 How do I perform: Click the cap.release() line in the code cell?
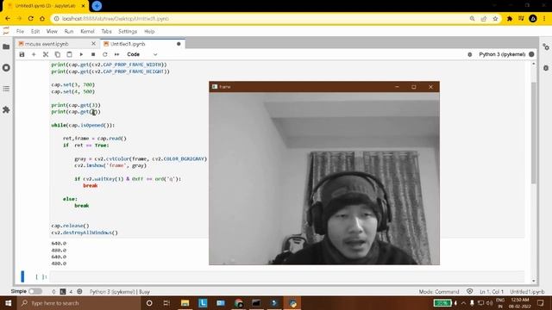coord(71,226)
